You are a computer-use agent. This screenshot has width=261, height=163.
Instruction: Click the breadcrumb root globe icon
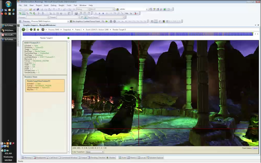pos(43,30)
